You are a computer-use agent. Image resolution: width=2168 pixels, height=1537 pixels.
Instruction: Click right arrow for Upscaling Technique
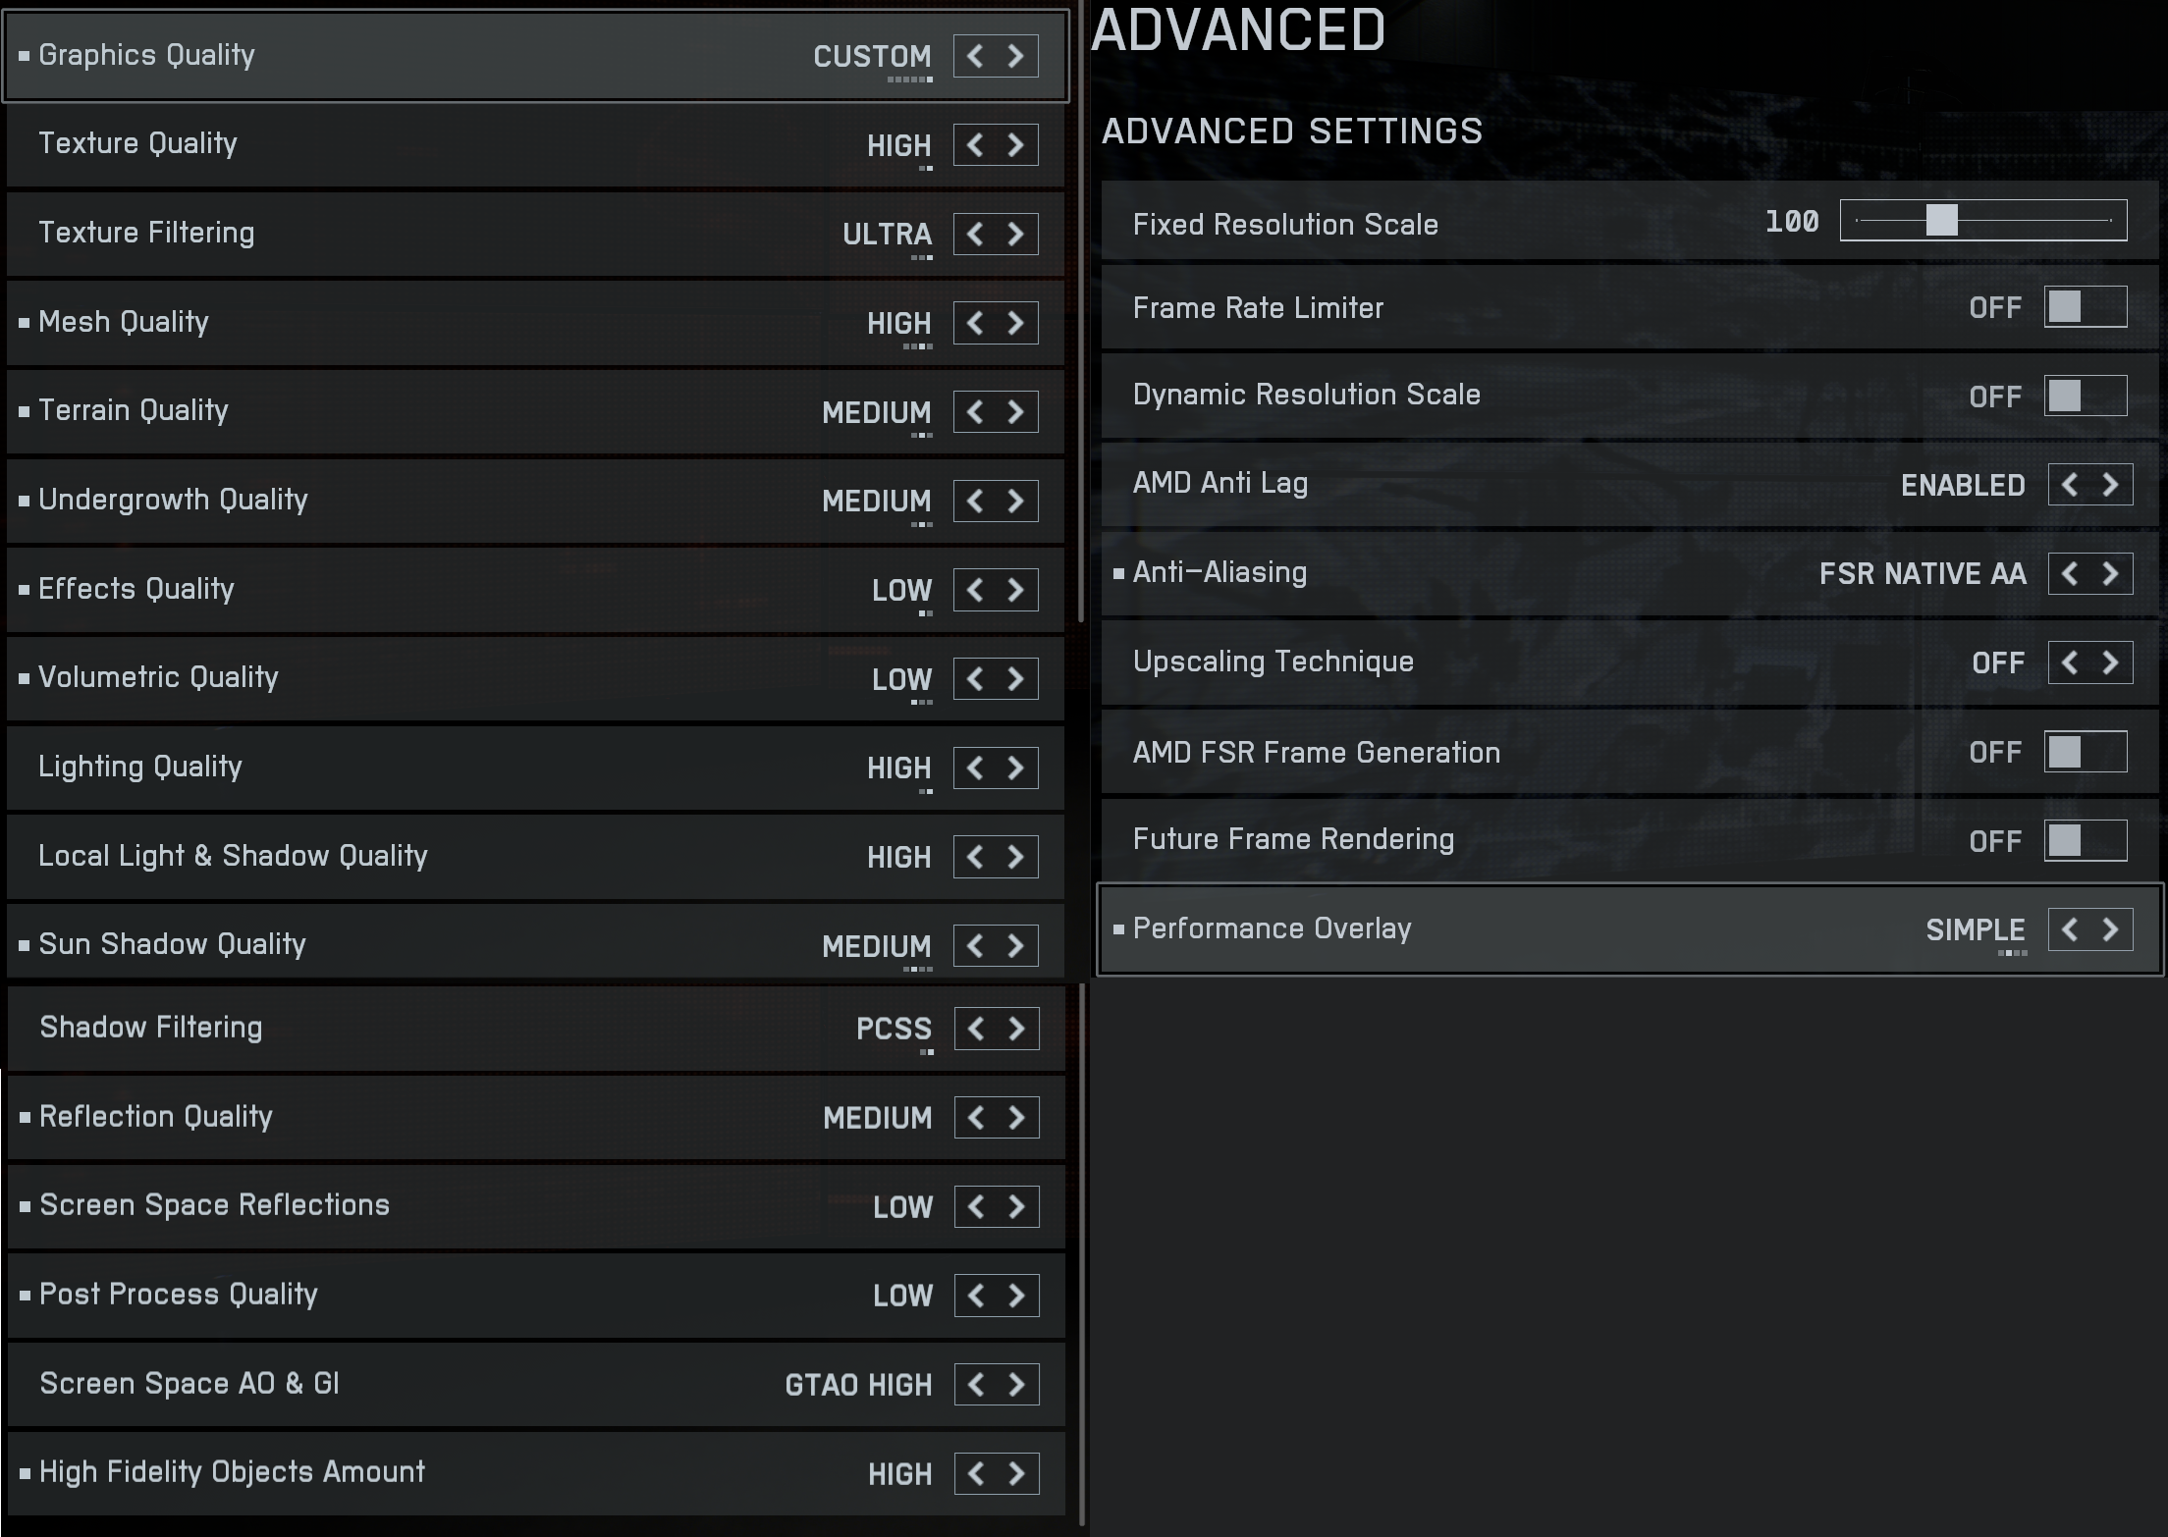(2111, 662)
